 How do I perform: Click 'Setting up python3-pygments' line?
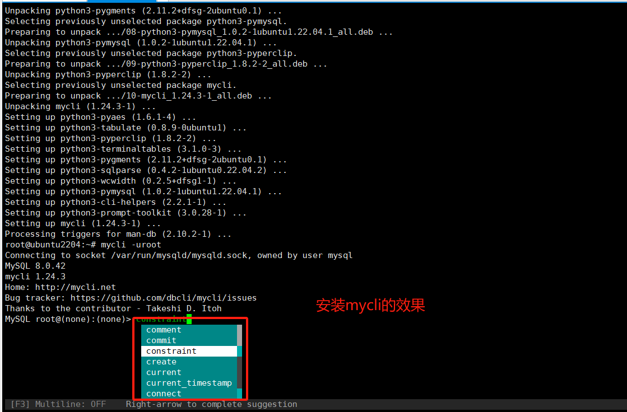pyautogui.click(x=146, y=160)
